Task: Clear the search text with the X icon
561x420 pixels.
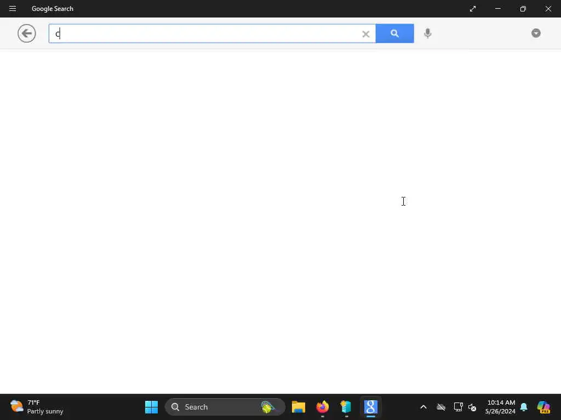Action: pos(365,34)
